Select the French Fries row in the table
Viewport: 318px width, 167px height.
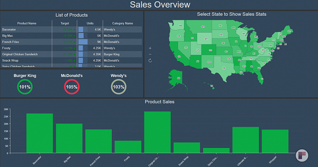(x=72, y=42)
